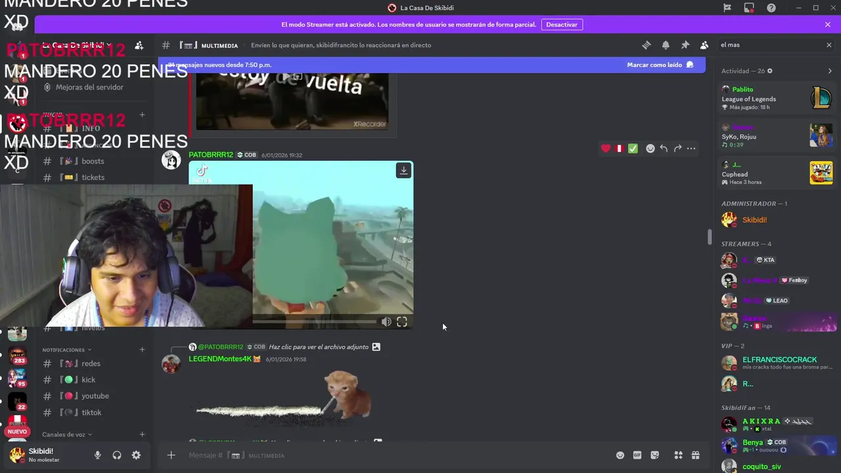Show pinned messages with pin icon
841x473 pixels.
pos(685,45)
